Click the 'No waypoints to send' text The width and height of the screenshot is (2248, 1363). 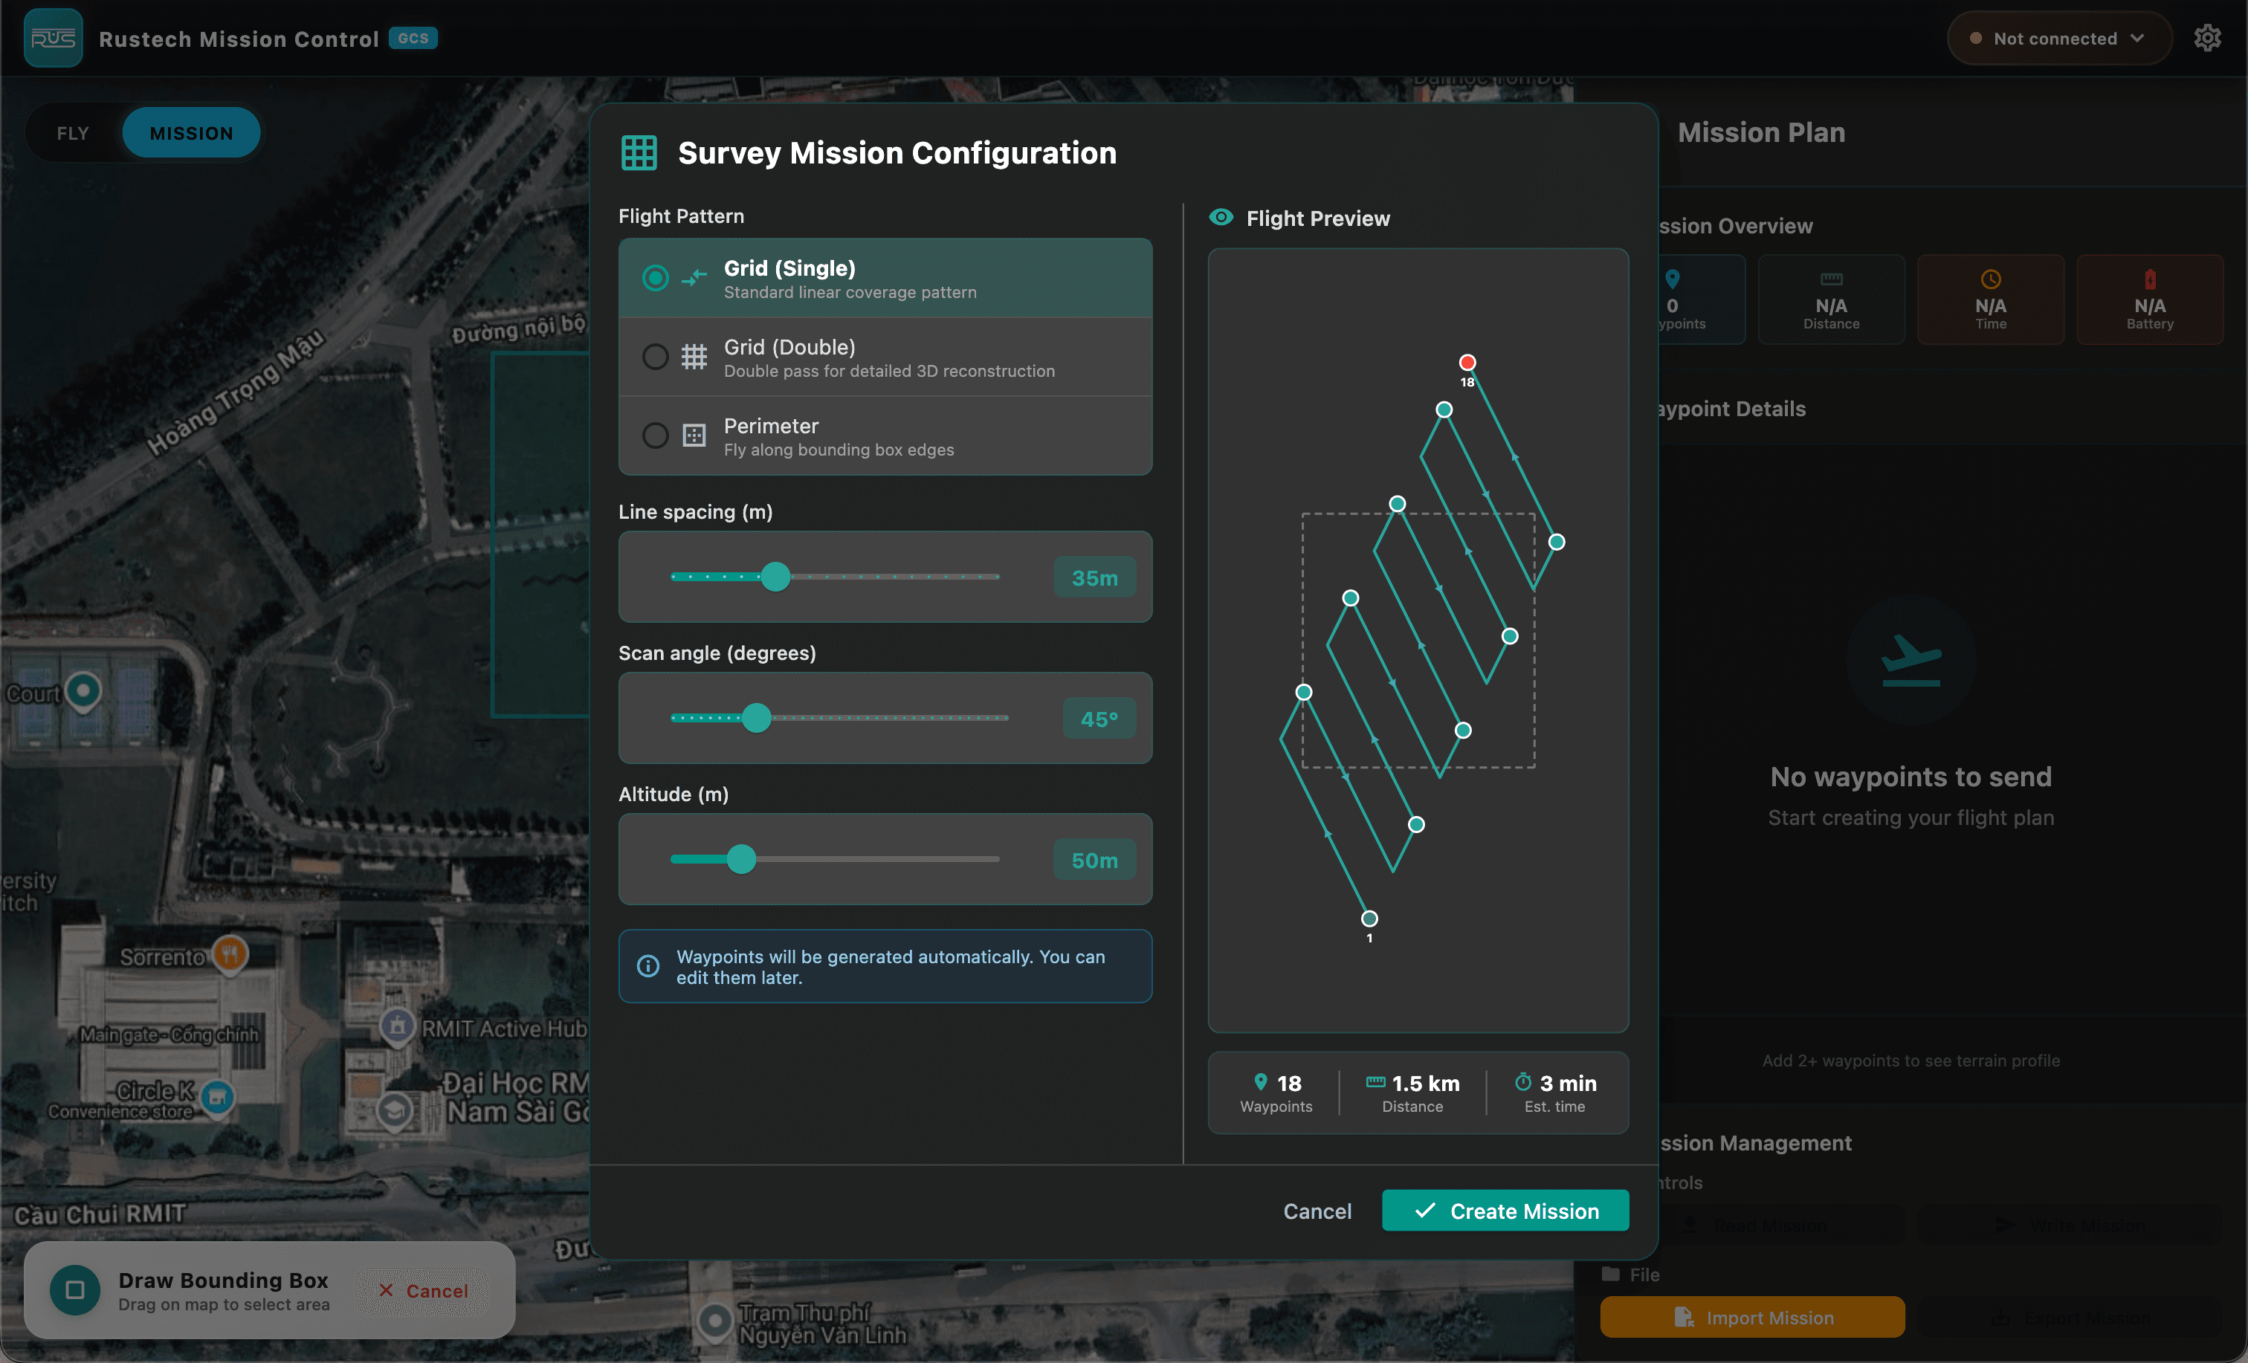coord(1911,777)
